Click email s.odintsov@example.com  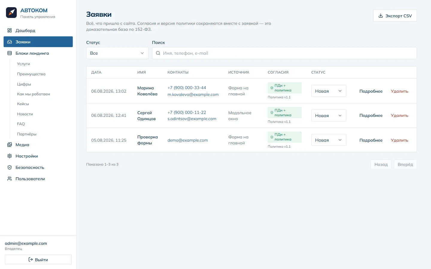(192, 119)
